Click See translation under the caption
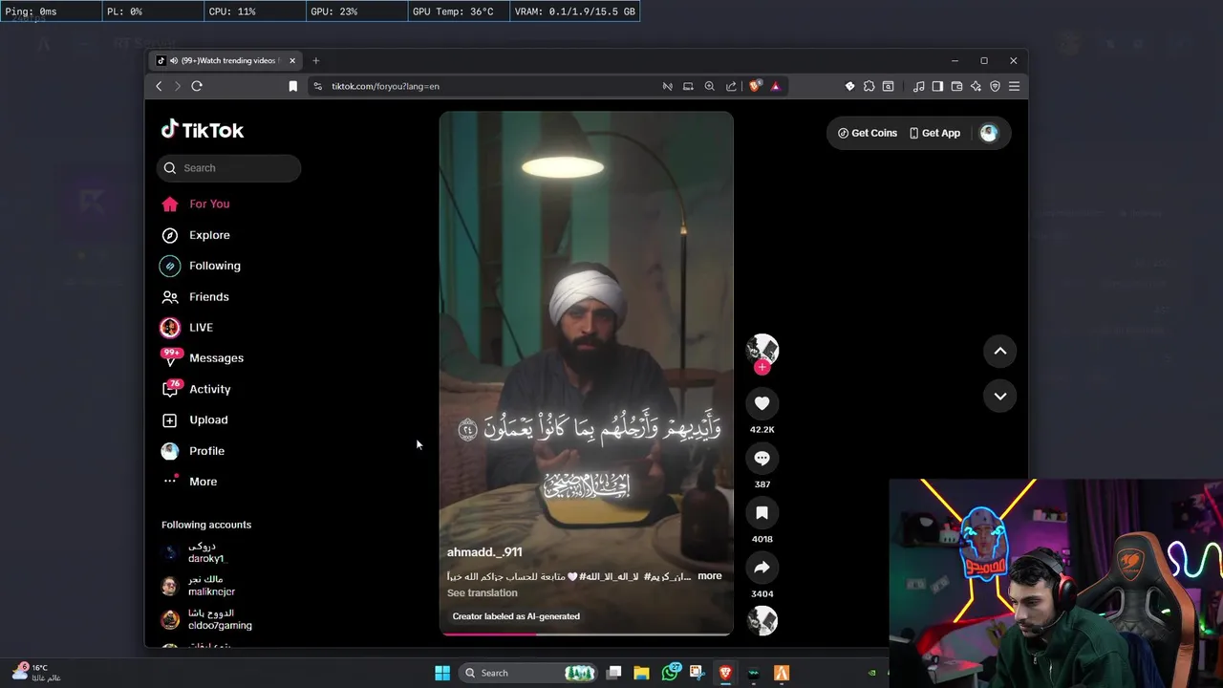 tap(482, 592)
